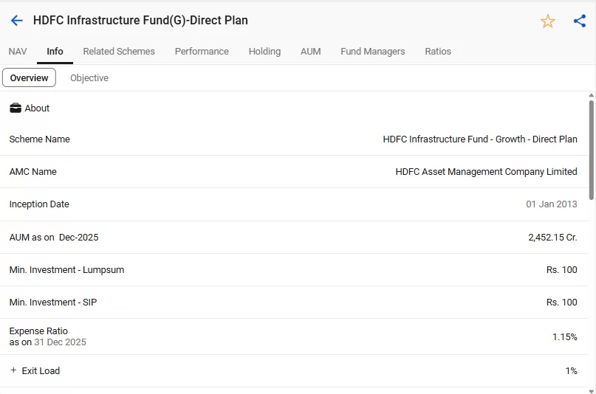This screenshot has height=394, width=596.
Task: Select 'HDFC Infrastructure Fund - Growth - Direct Plan' value
Action: click(x=480, y=139)
